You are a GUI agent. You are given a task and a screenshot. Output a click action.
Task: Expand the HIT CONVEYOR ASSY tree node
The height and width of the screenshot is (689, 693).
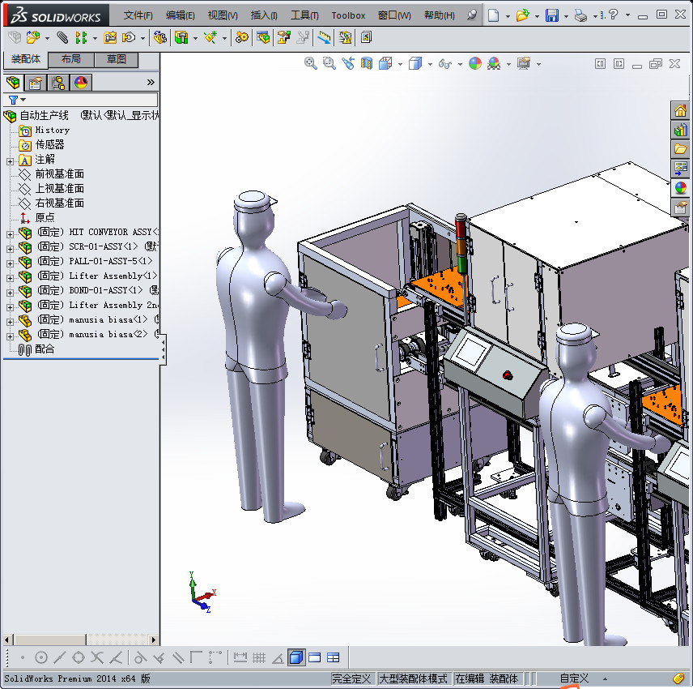coord(10,233)
